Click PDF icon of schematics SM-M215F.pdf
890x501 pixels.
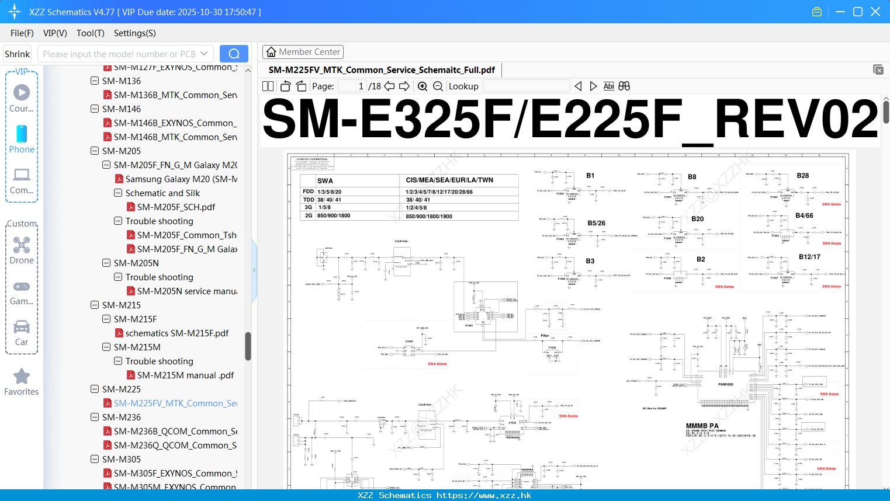(119, 333)
